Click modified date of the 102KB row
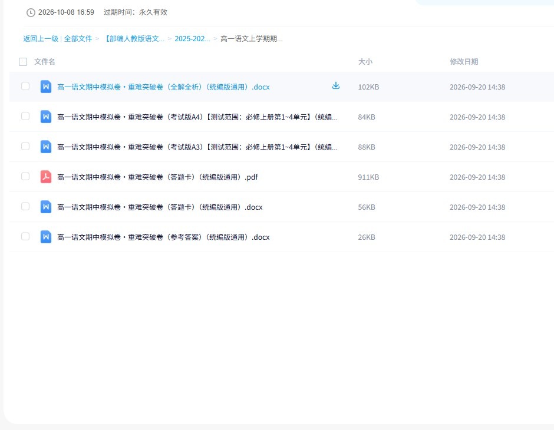554x430 pixels. (x=477, y=87)
